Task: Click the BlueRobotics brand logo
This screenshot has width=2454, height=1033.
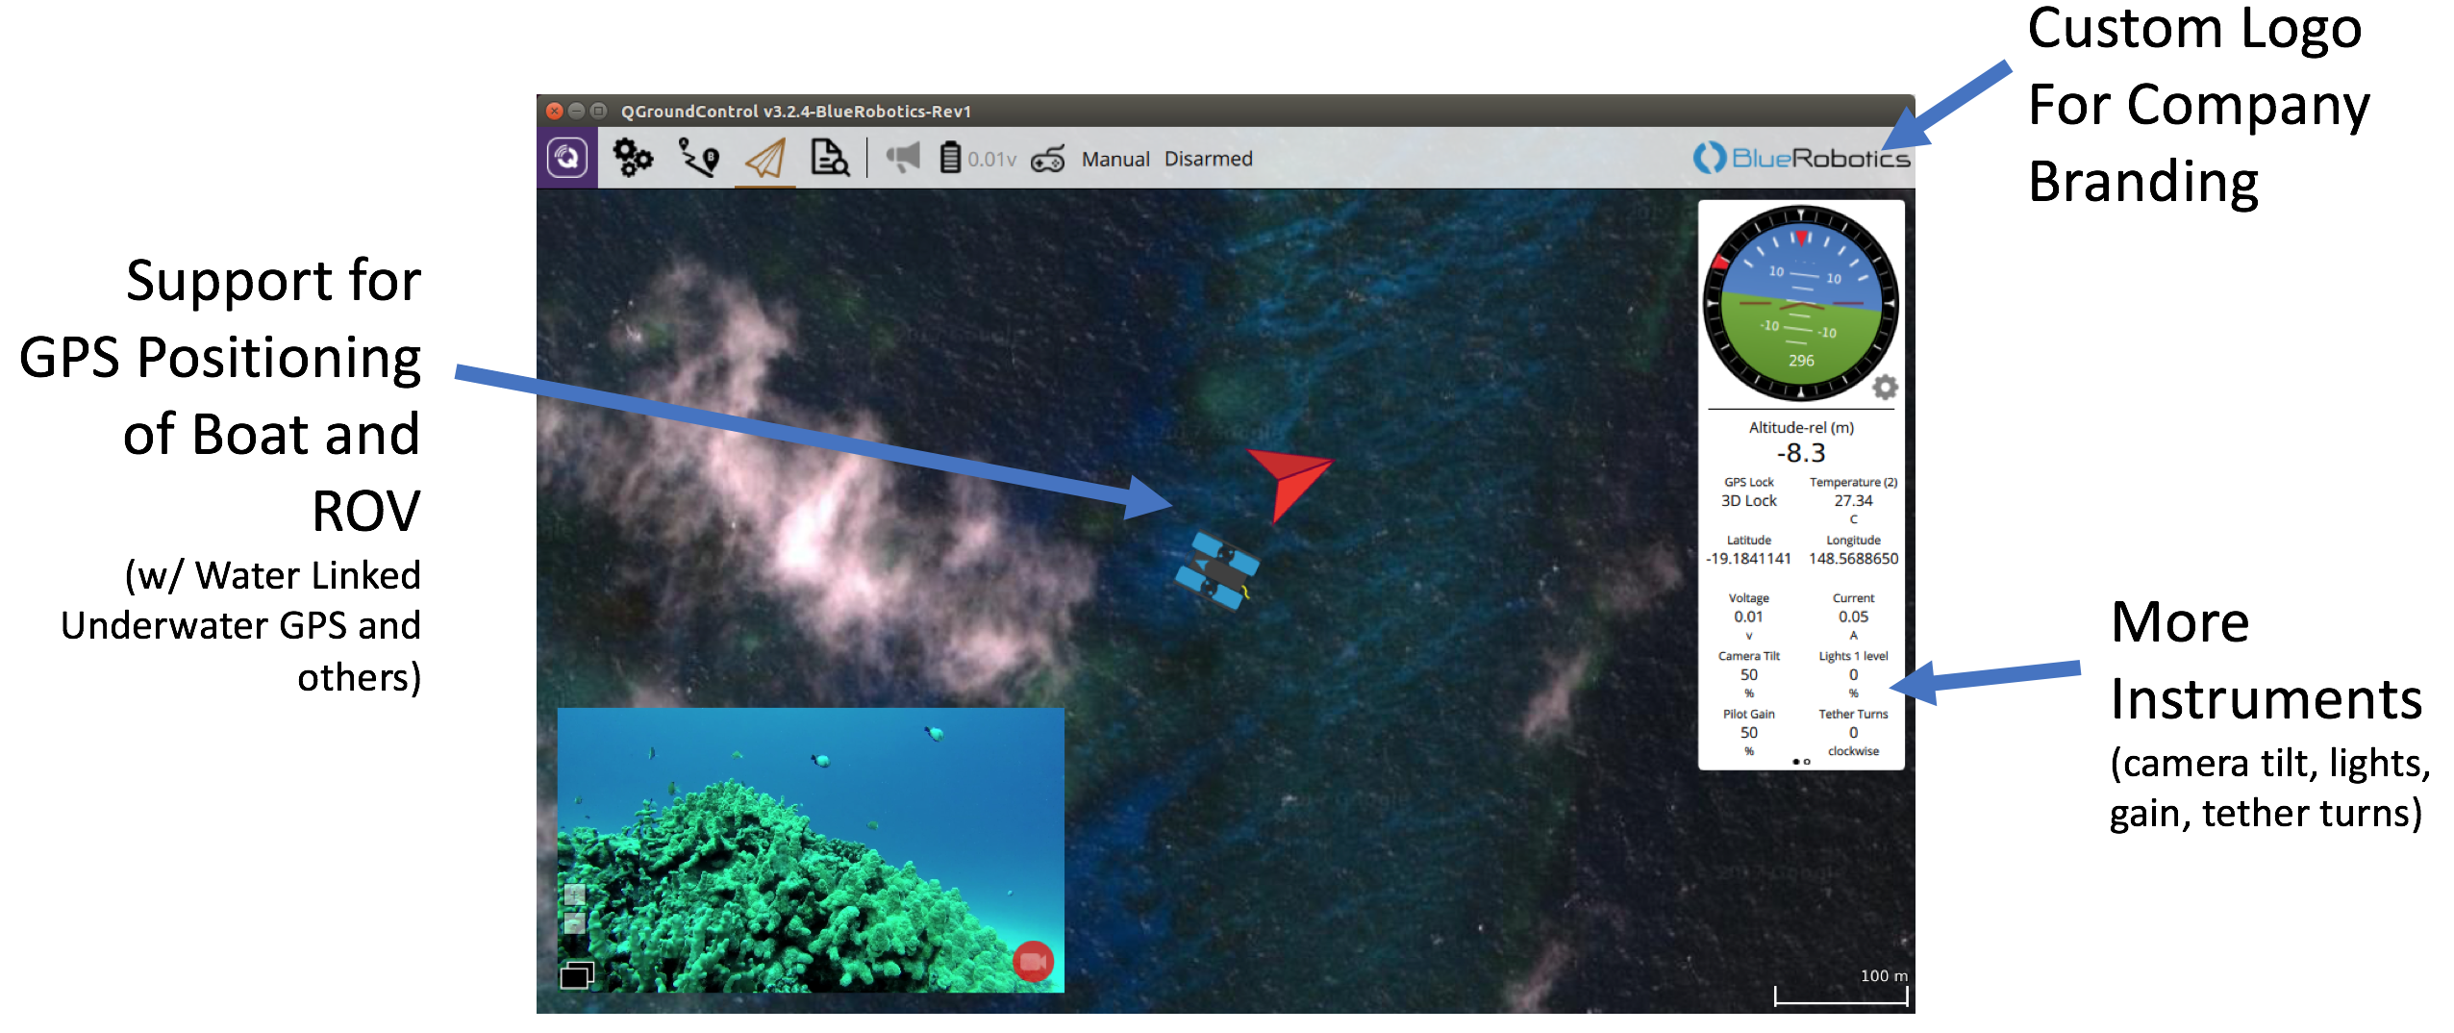Action: point(1801,158)
